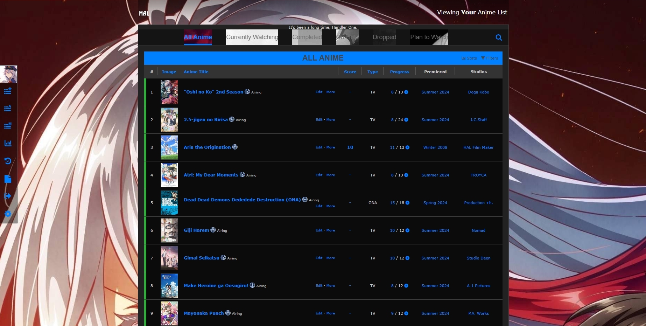The image size is (646, 326).
Task: Open the bar chart statistics icon in the sidebar
Action: (8, 143)
